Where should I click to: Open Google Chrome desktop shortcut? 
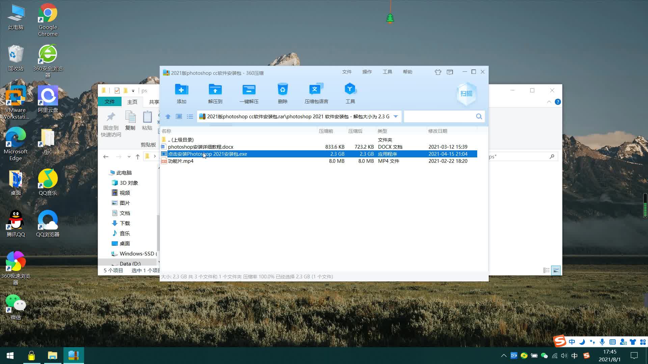tap(48, 20)
